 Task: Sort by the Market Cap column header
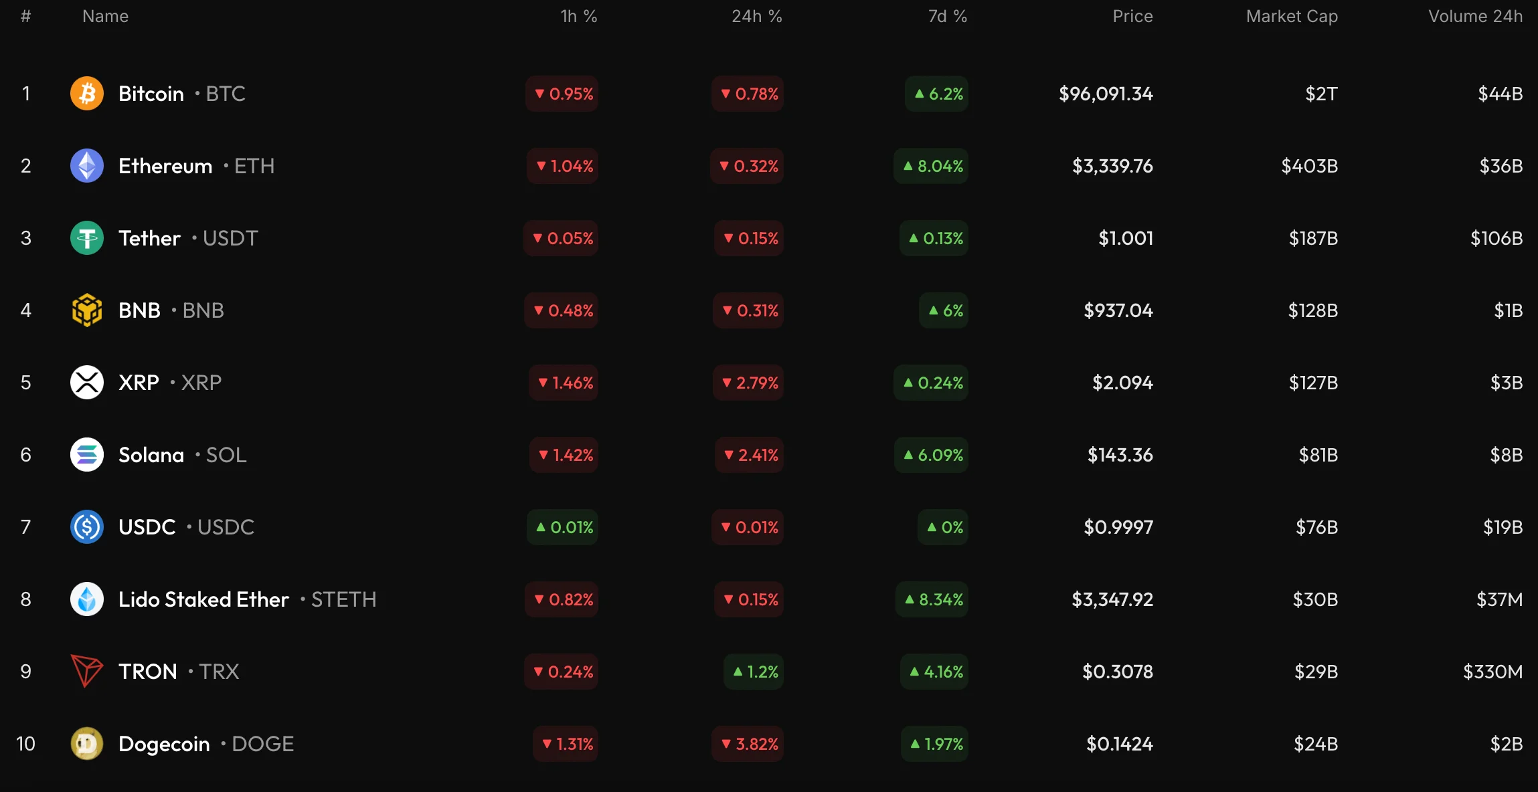(1292, 17)
